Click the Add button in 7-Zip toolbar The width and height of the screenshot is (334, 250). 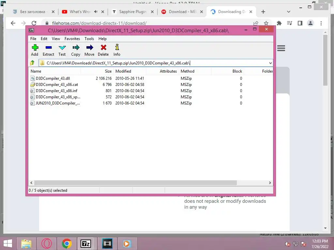click(35, 50)
